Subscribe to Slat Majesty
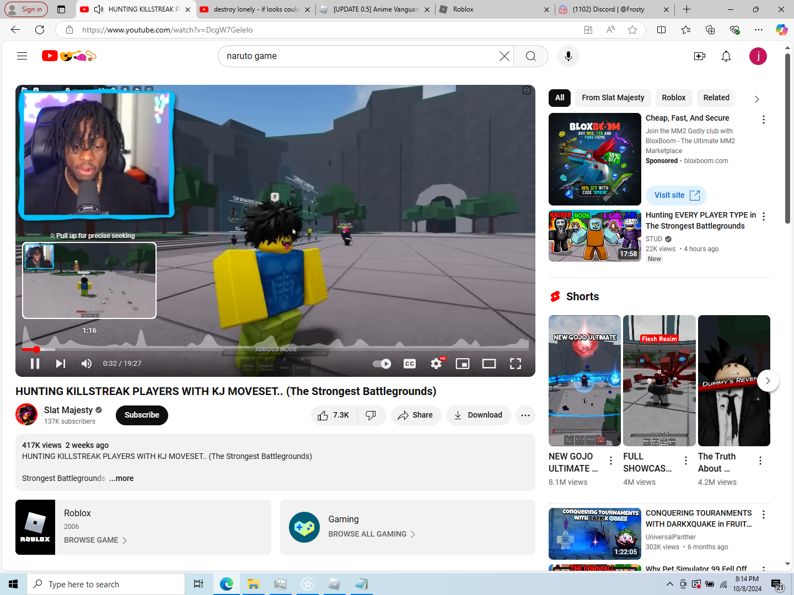The height and width of the screenshot is (595, 794). (x=142, y=415)
